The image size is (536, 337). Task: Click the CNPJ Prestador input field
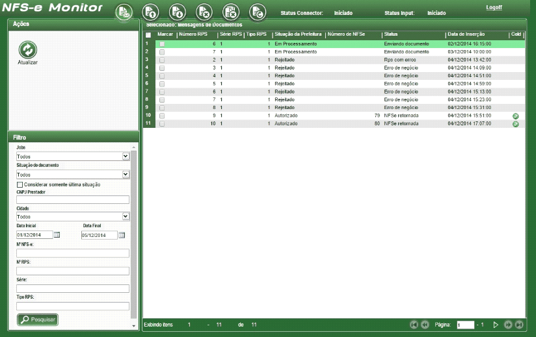click(73, 199)
